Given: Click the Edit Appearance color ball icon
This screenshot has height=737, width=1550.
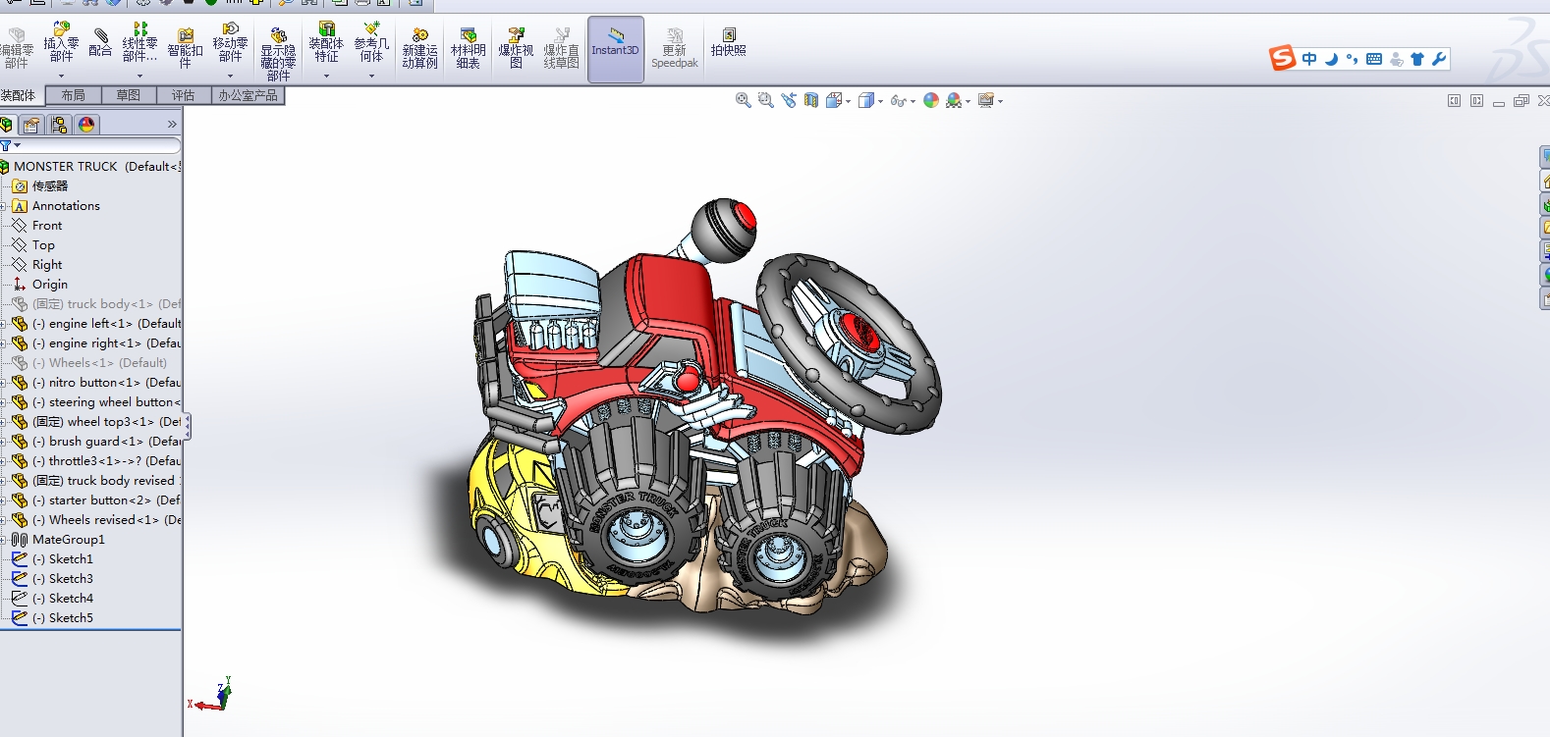Looking at the screenshot, I should tap(931, 100).
